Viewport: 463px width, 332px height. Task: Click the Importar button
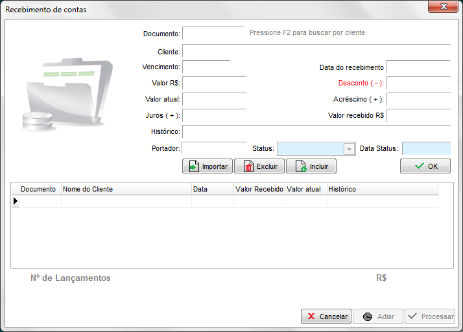(208, 166)
